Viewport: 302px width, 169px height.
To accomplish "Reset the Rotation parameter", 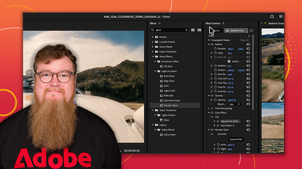I will pos(248,66).
